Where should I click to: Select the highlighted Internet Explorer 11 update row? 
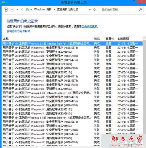[73, 44]
